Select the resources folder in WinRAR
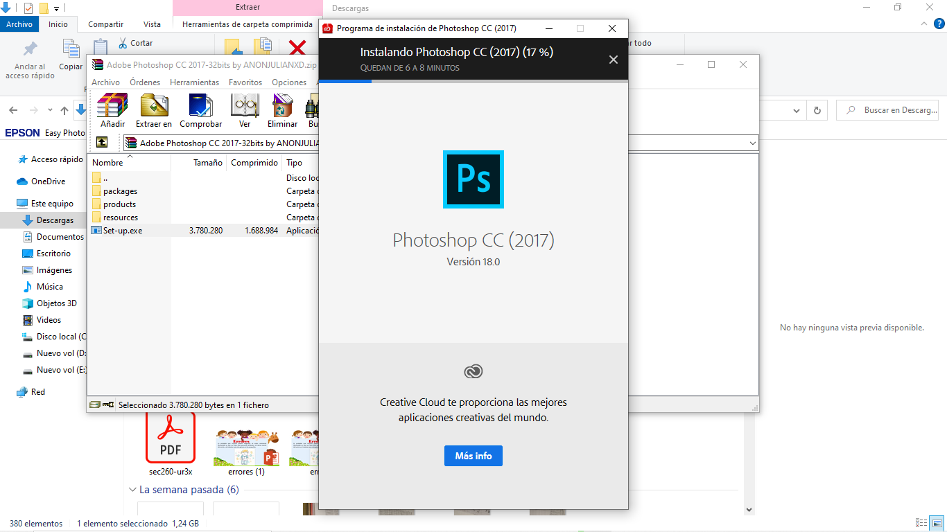 (x=120, y=218)
